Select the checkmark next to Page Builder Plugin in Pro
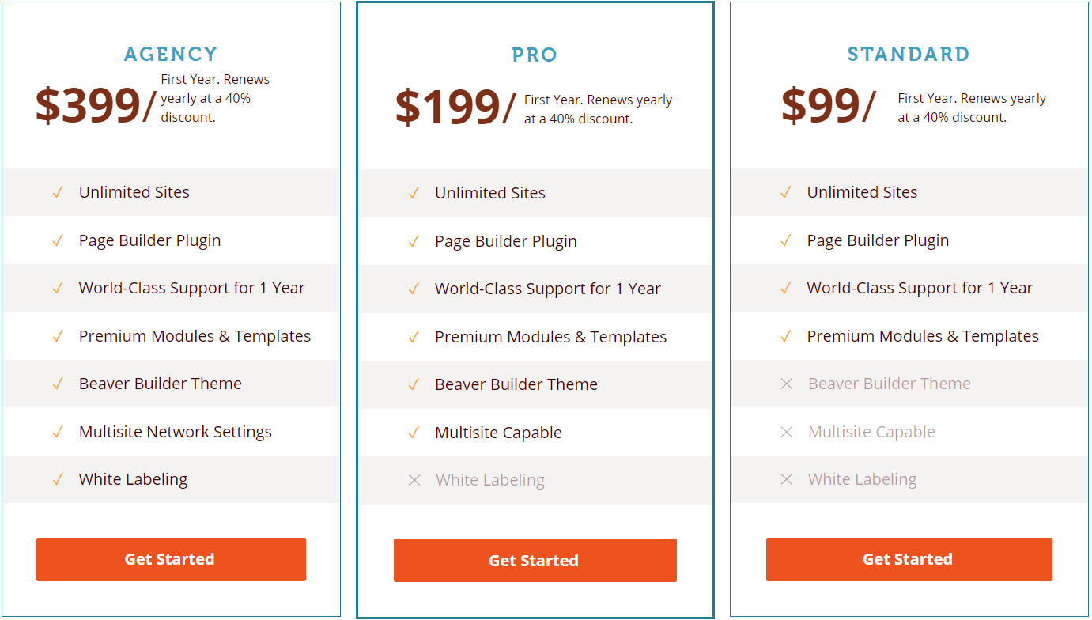Image resolution: width=1092 pixels, height=620 pixels. 414,240
